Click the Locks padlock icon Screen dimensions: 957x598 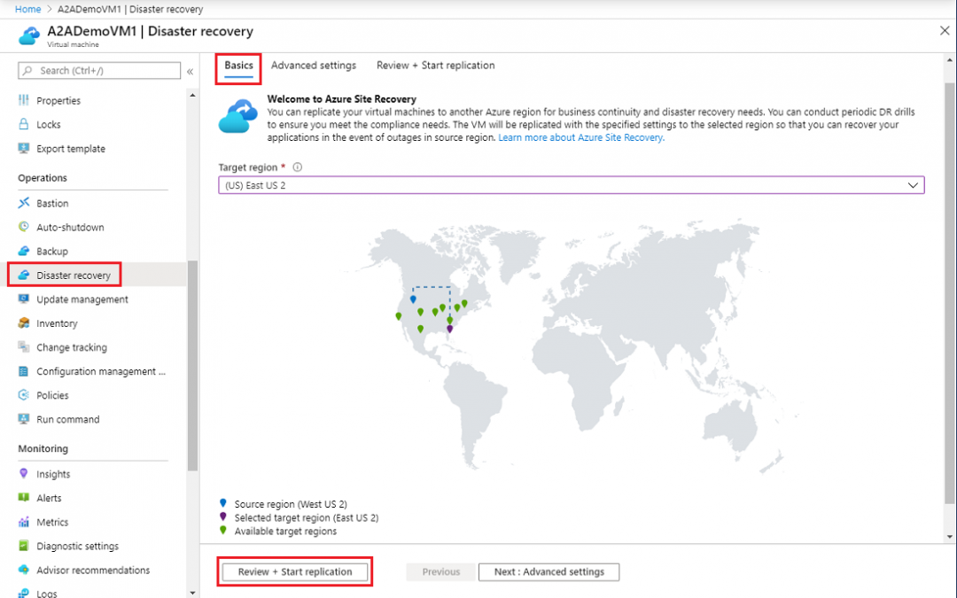(x=24, y=124)
